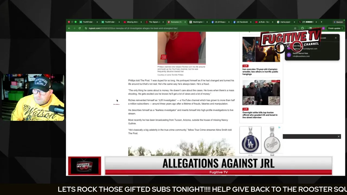Bookmark this page with the star icon
The height and width of the screenshot is (195, 347).
[295, 28]
